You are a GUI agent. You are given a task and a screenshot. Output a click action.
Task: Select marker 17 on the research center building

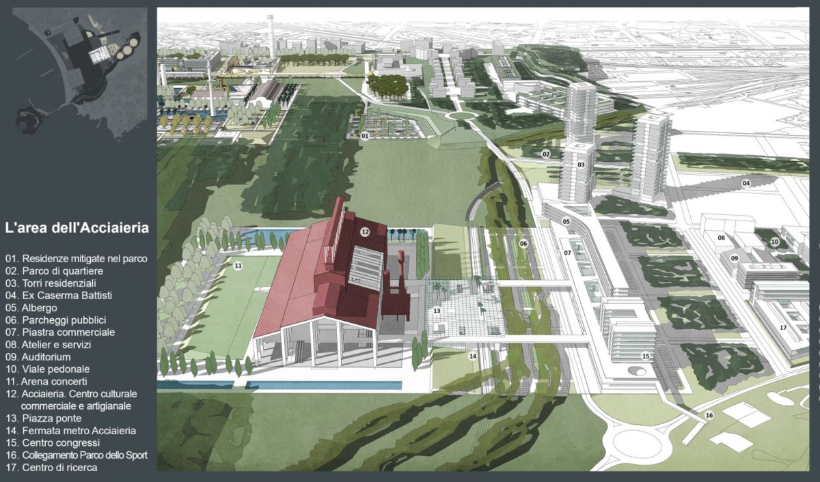pyautogui.click(x=783, y=328)
